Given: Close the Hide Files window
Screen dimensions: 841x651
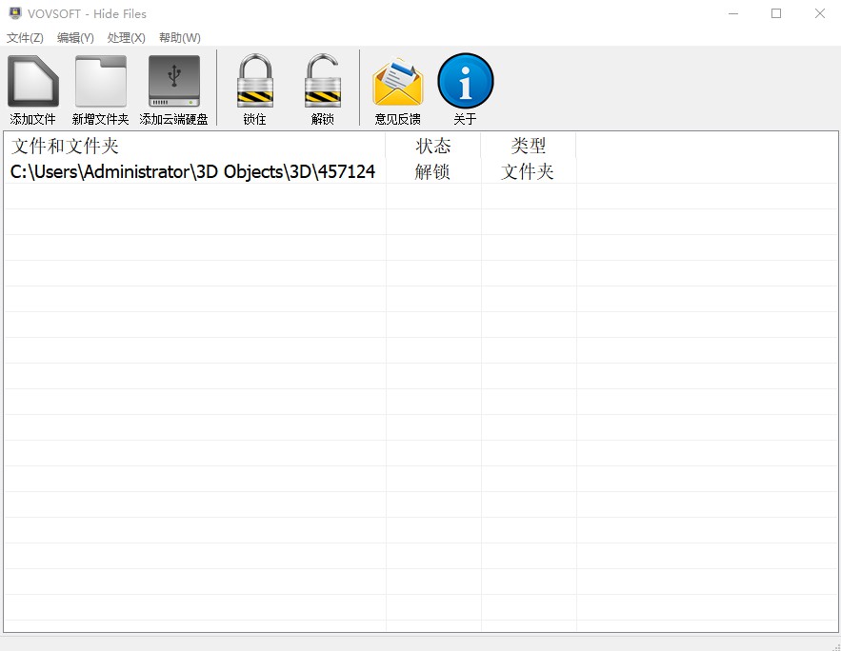Looking at the screenshot, I should pos(819,13).
